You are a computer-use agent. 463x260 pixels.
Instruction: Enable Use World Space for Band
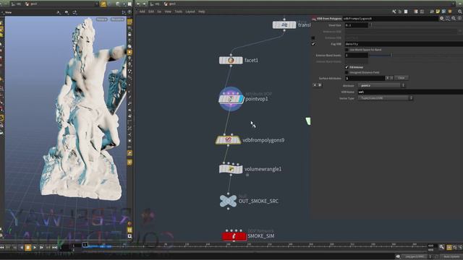coord(347,50)
